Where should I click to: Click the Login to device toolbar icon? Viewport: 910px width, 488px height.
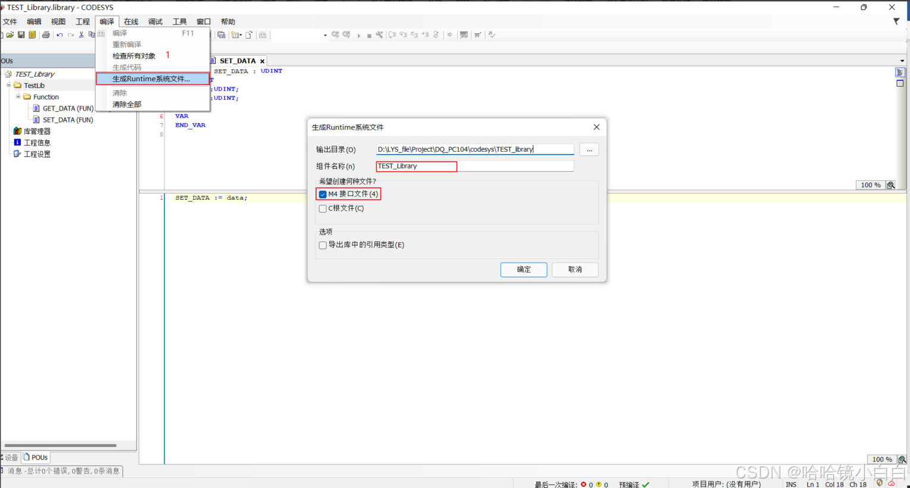[x=334, y=34]
